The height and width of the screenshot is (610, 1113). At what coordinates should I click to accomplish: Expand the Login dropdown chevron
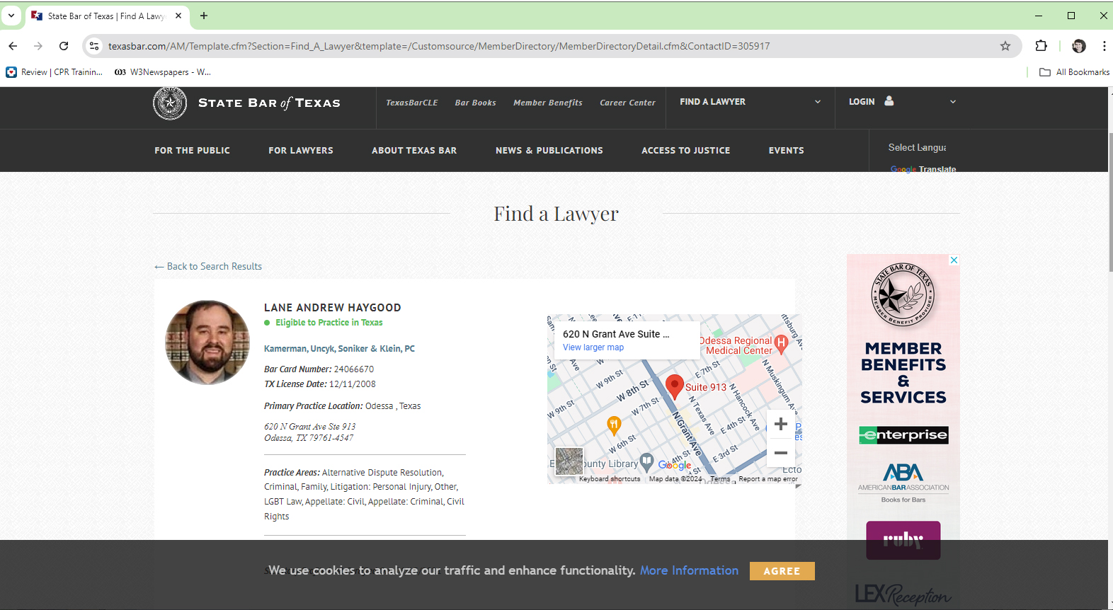point(953,102)
